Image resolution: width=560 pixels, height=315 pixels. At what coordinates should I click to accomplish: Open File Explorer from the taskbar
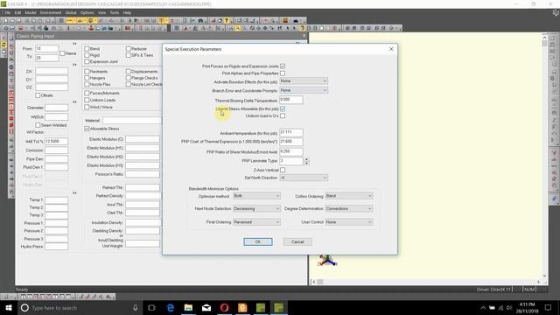188,307
